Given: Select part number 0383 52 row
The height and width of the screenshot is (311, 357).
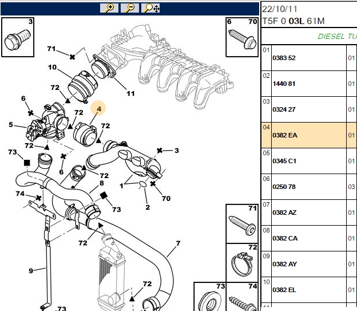Looking at the screenshot, I should 309,58.
